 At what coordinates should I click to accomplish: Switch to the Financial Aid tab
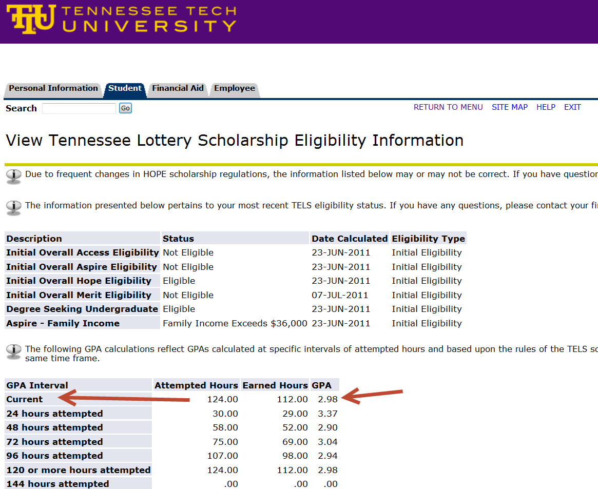point(178,88)
